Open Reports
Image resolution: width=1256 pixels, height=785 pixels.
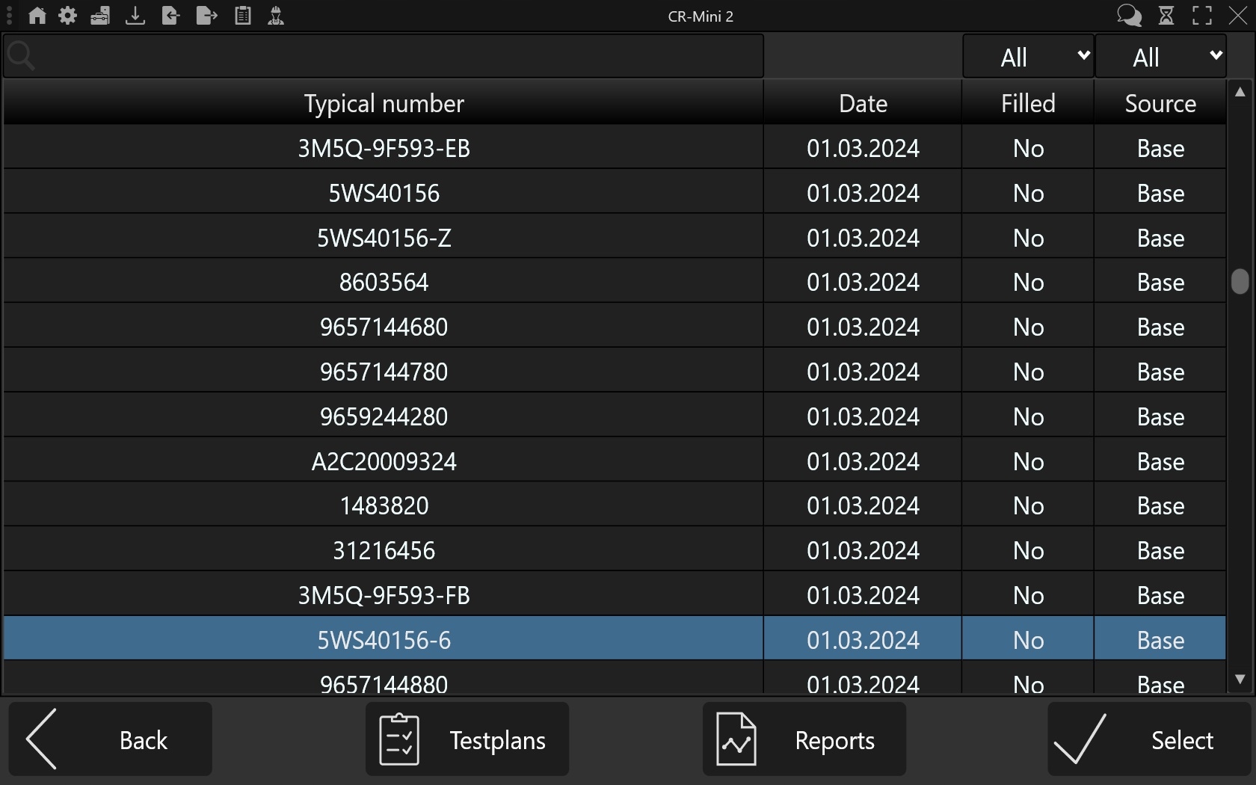[x=804, y=739]
